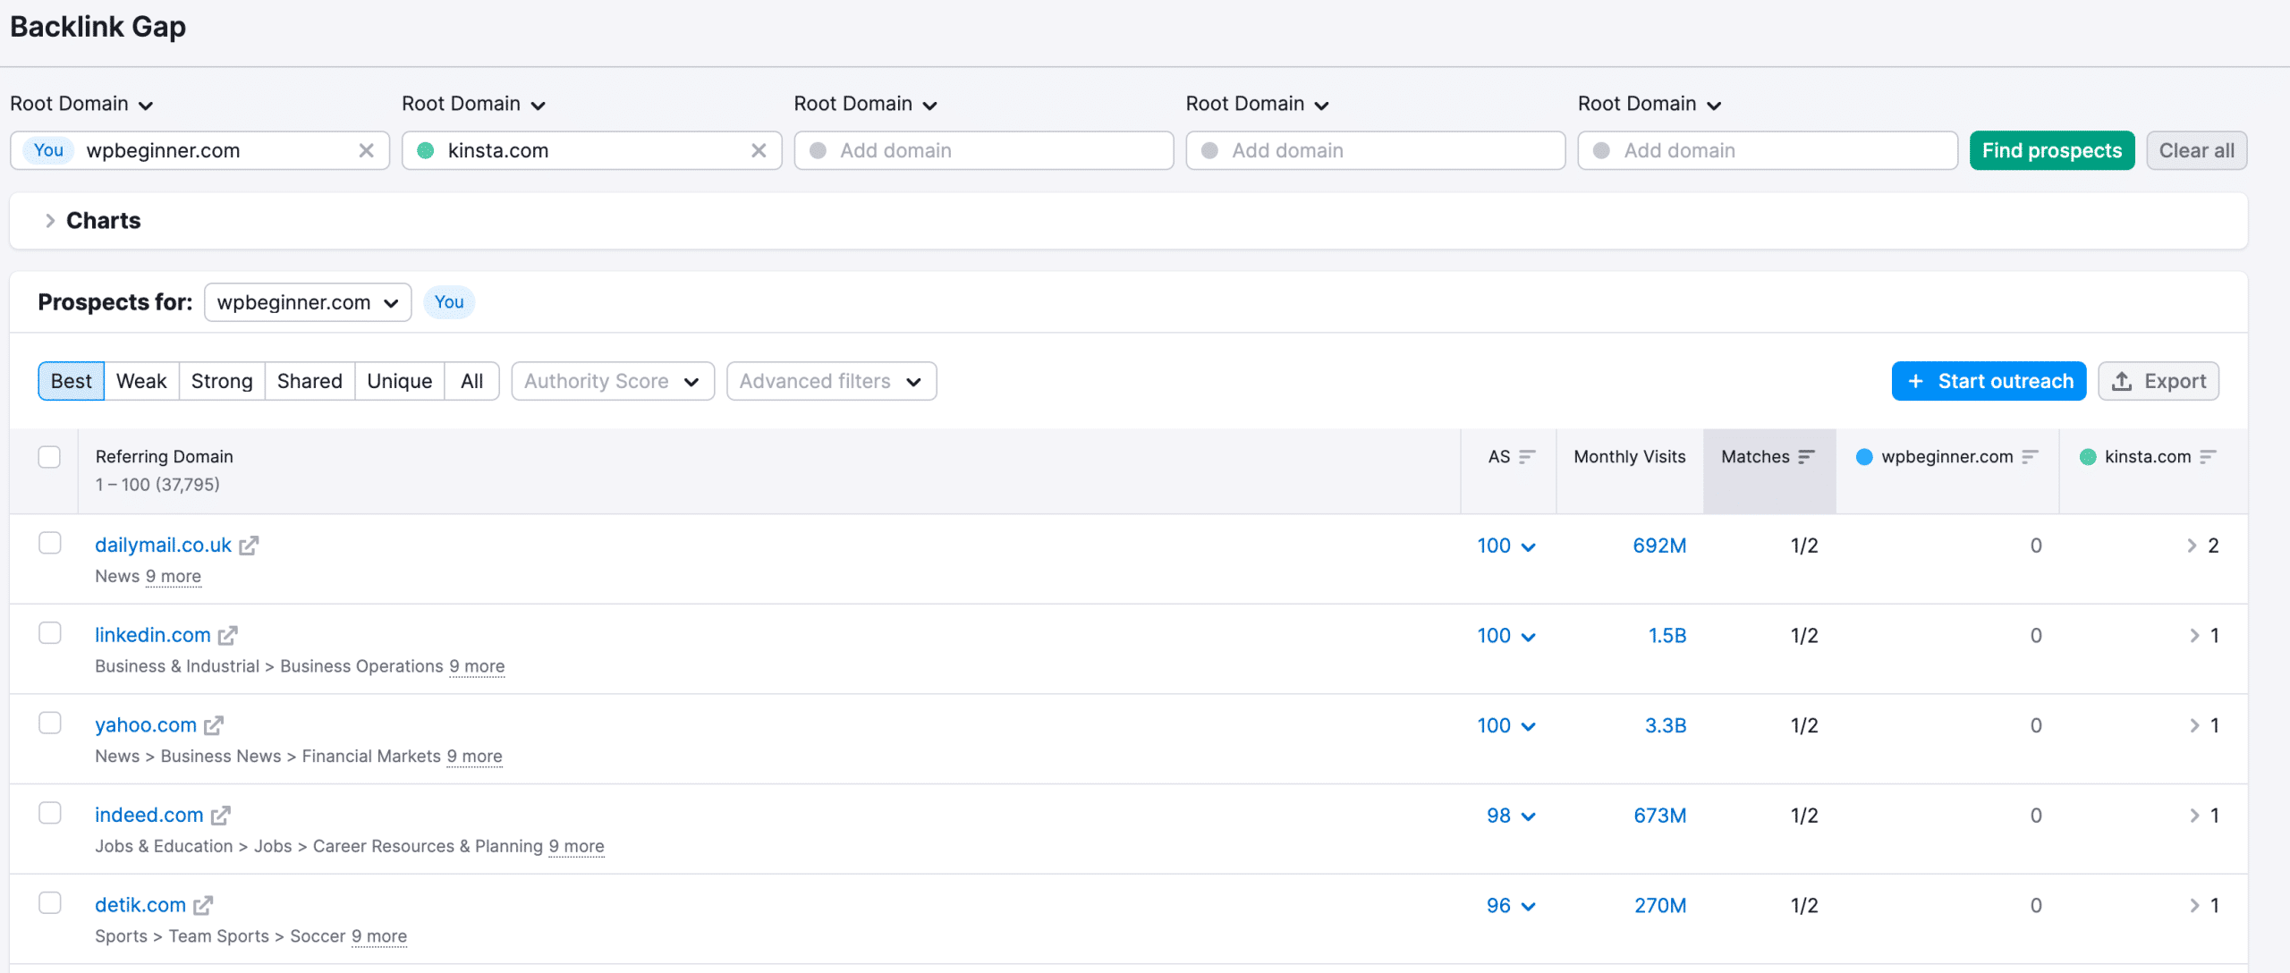The width and height of the screenshot is (2290, 973).
Task: Open the linkedin.com domain link
Action: [x=153, y=635]
